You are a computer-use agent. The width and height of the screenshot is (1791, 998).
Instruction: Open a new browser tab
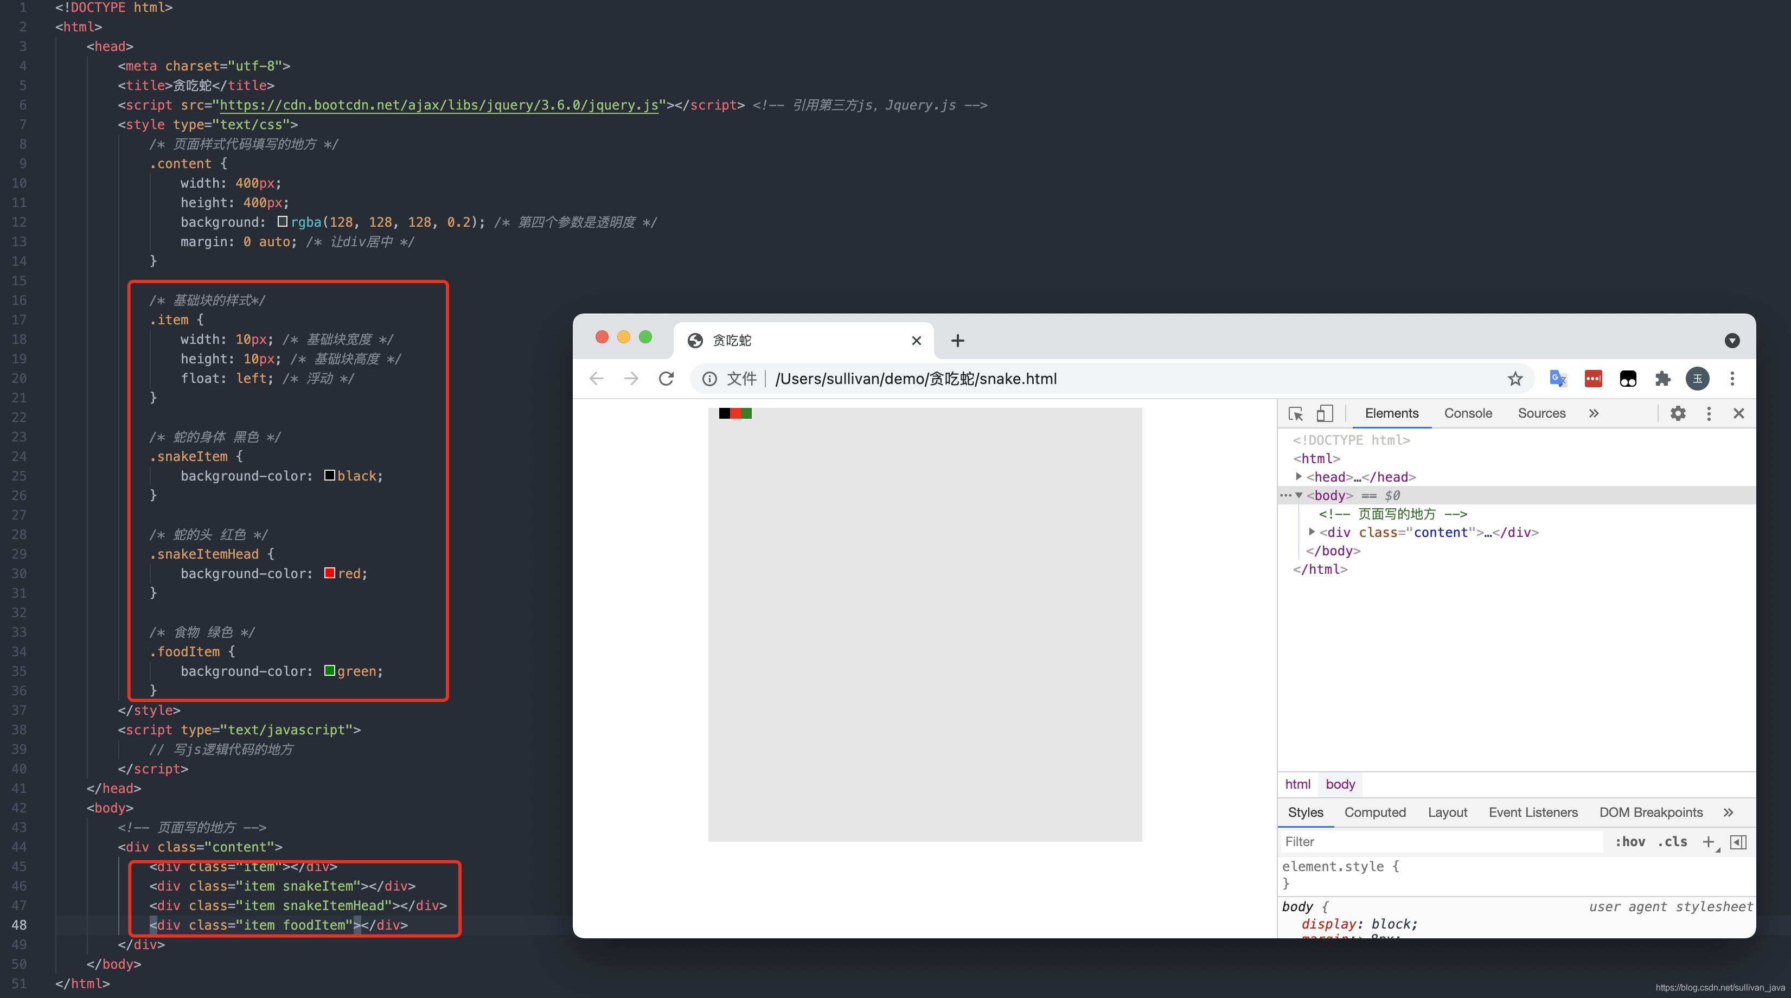(x=957, y=340)
